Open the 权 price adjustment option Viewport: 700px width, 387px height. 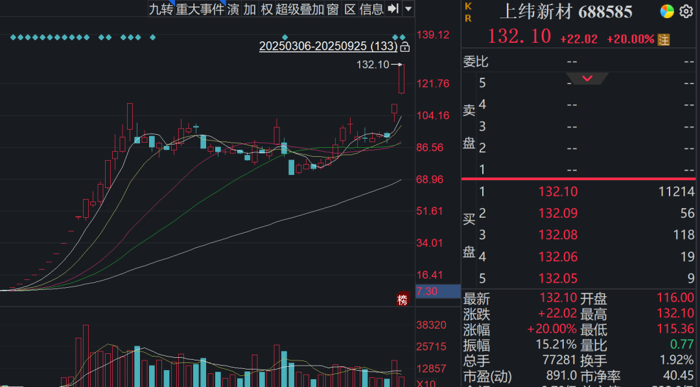coord(267,9)
